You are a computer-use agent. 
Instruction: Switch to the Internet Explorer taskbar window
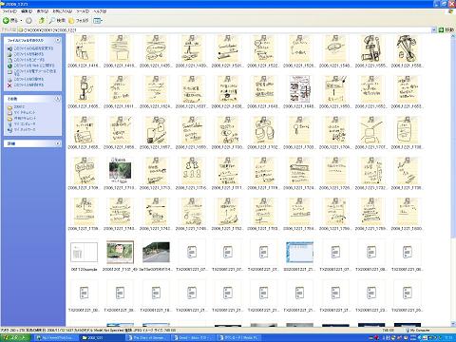tap(56, 338)
